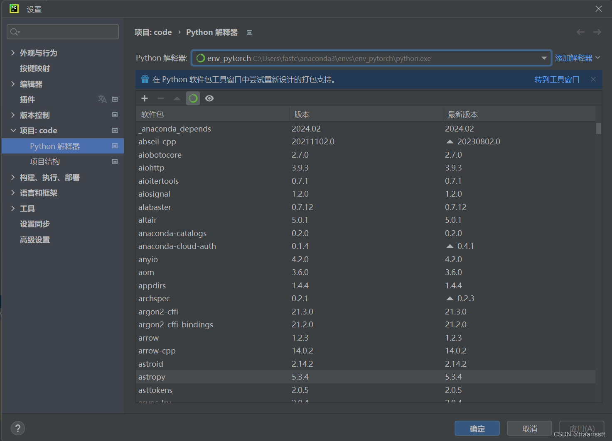Collapse the 项目: code section
Screen dimensions: 612x441
pyautogui.click(x=13, y=130)
